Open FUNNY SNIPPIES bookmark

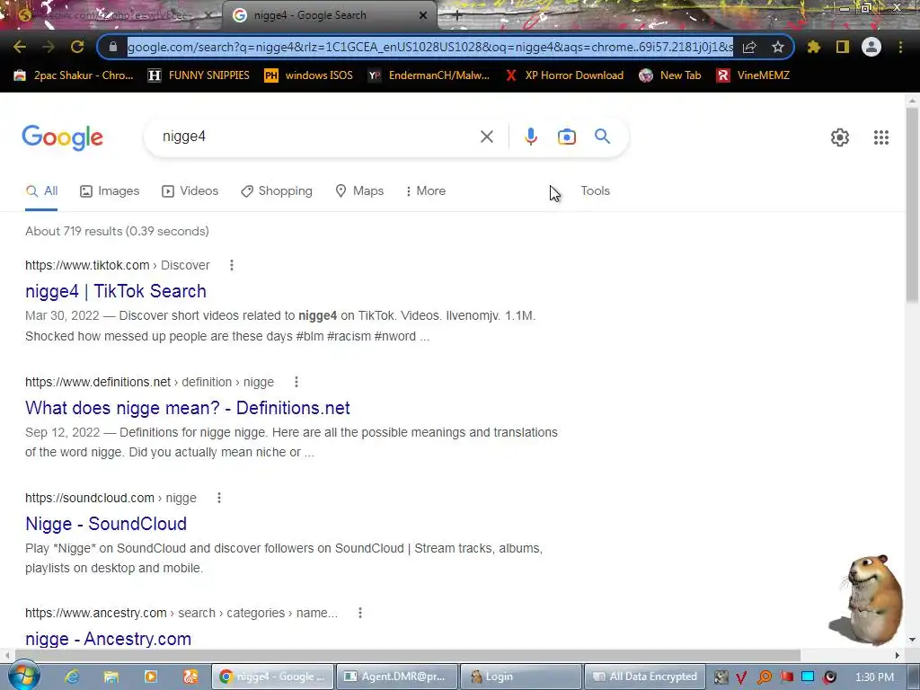[199, 75]
